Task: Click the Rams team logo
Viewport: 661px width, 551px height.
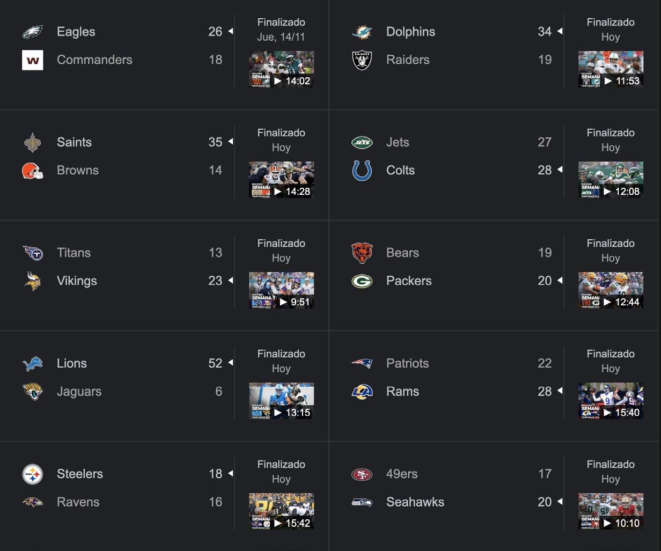Action: (x=362, y=392)
